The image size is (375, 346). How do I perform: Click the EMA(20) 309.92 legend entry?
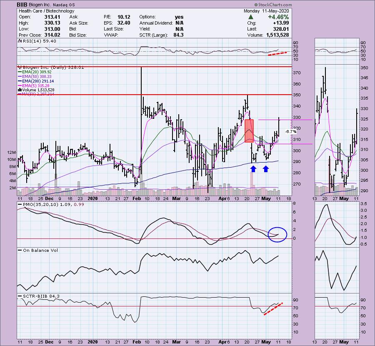click(35, 72)
